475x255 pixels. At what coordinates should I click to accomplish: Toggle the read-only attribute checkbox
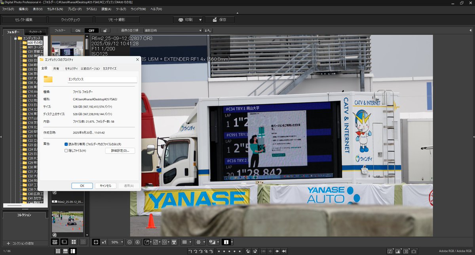[x=66, y=144]
